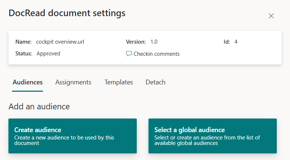Click the Approved status value
The image size is (290, 160).
tap(48, 54)
